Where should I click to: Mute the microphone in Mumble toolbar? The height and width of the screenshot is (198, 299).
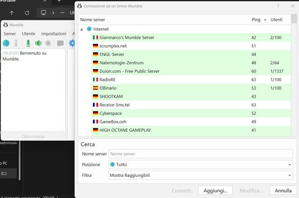pyautogui.click(x=28, y=43)
